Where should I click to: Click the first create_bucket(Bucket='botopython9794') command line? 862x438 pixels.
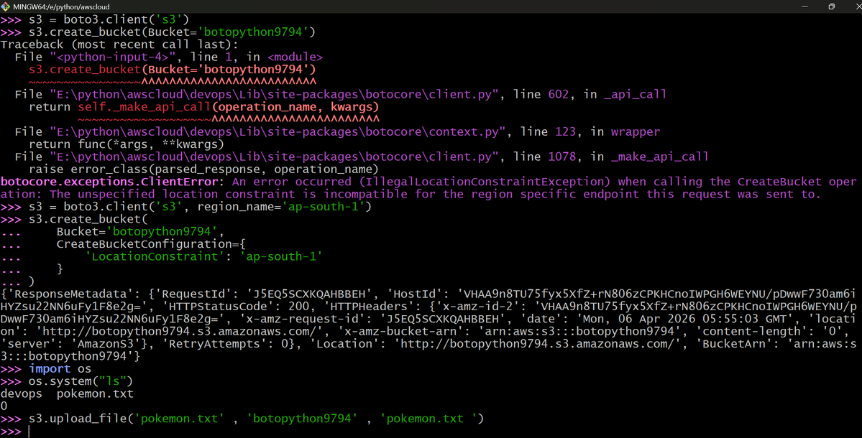157,32
